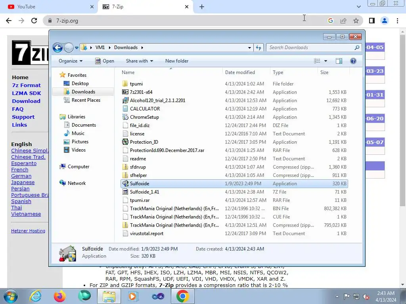The height and width of the screenshot is (304, 406).
Task: Open the Organize menu
Action: (71, 61)
